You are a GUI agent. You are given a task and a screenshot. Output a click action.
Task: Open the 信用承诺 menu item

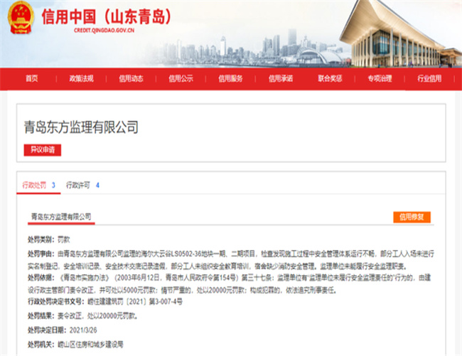(x=281, y=78)
